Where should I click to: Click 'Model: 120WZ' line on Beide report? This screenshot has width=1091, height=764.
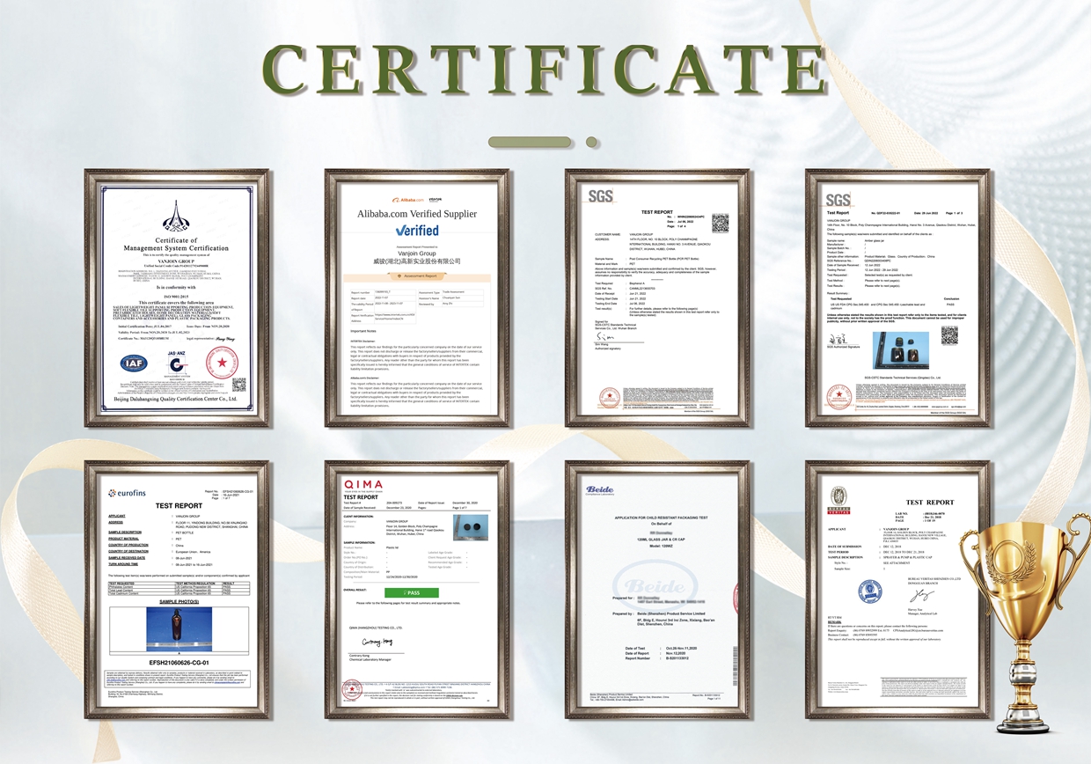pos(661,547)
